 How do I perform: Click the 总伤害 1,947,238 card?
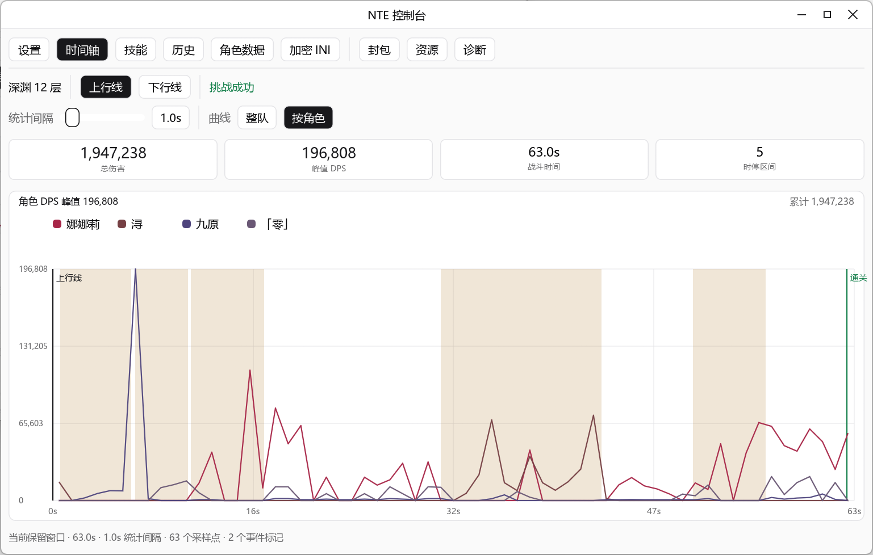pyautogui.click(x=113, y=159)
